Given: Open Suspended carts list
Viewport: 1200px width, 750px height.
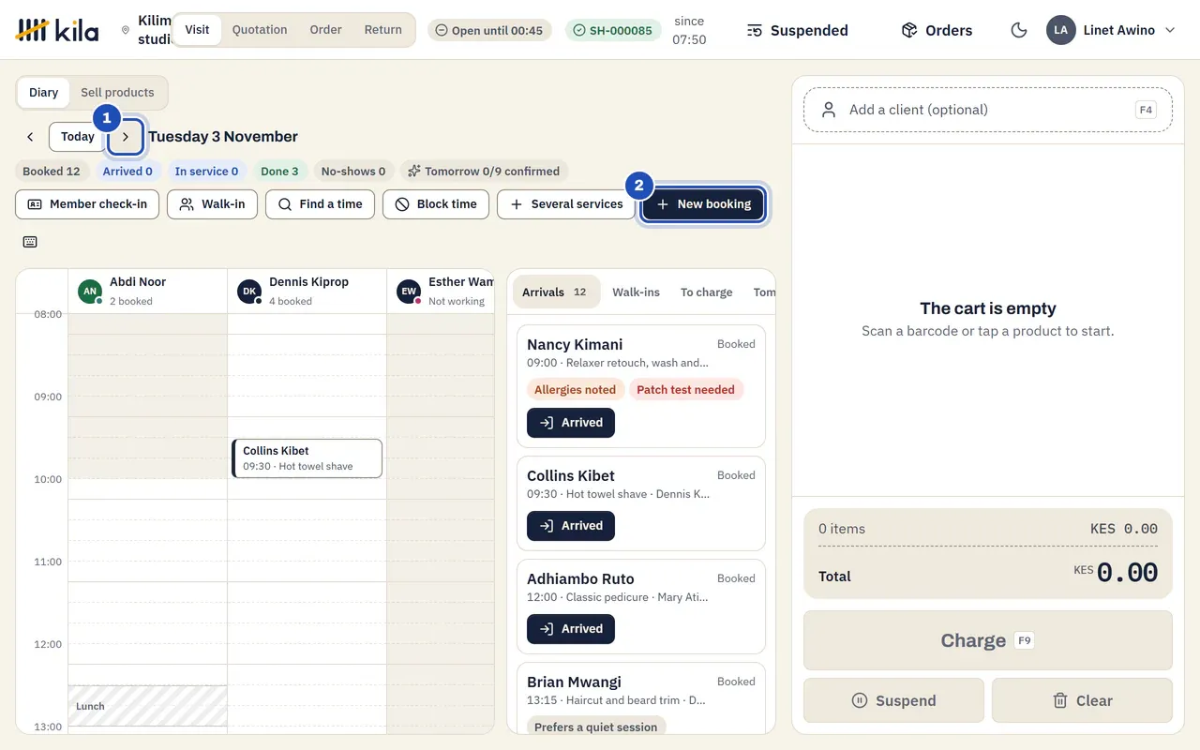Looking at the screenshot, I should [x=798, y=30].
